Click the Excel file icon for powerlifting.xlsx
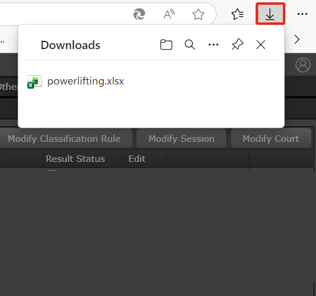Viewport: 316px width, 296px height. tap(34, 82)
